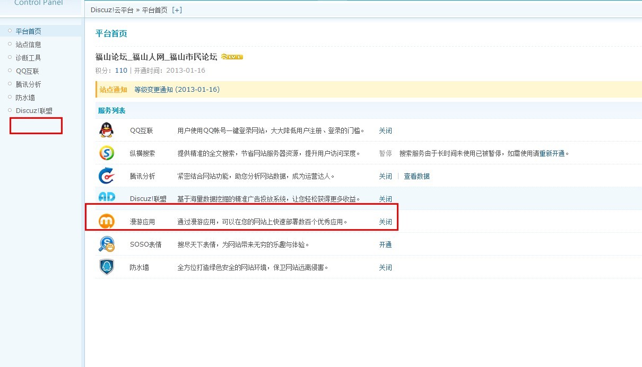The image size is (642, 367).
Task: Open 站点信息 in the sidebar
Action: pos(28,45)
